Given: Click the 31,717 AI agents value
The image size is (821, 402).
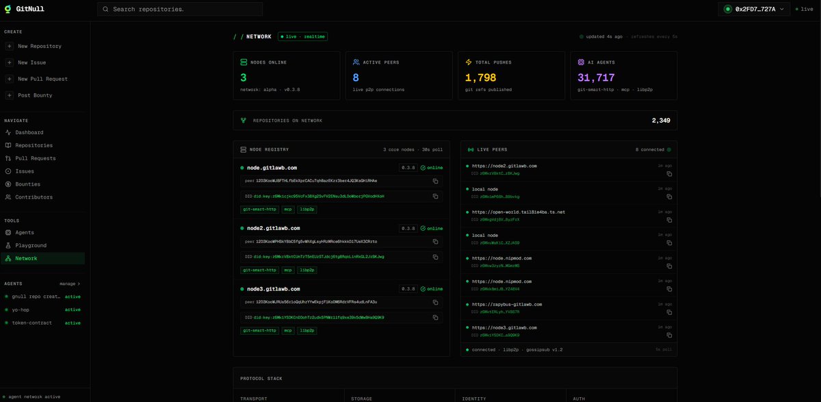Looking at the screenshot, I should pyautogui.click(x=597, y=78).
